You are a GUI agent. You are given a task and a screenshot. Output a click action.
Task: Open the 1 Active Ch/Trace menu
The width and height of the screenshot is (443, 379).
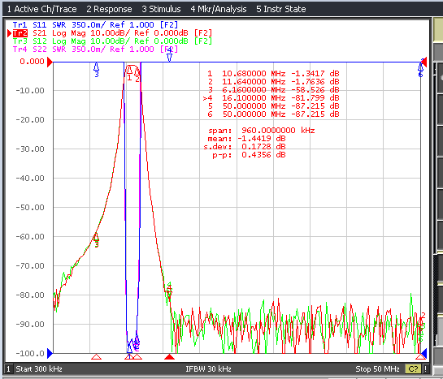41,9
